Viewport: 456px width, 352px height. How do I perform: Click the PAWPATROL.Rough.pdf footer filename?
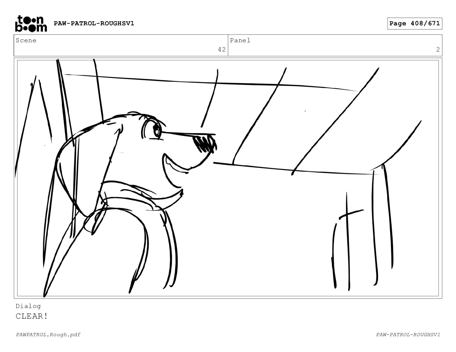[x=48, y=335]
